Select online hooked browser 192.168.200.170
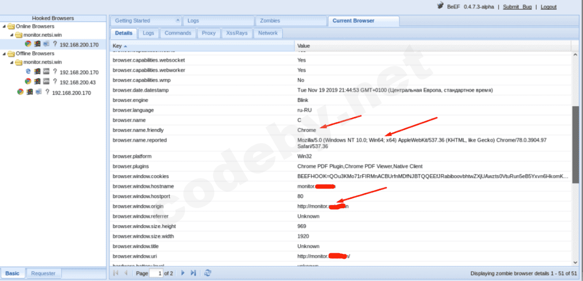The height and width of the screenshot is (281, 583). (x=79, y=45)
